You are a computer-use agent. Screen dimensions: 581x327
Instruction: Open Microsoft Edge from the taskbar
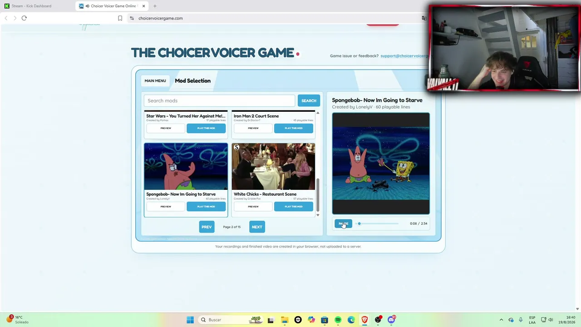pos(351,320)
